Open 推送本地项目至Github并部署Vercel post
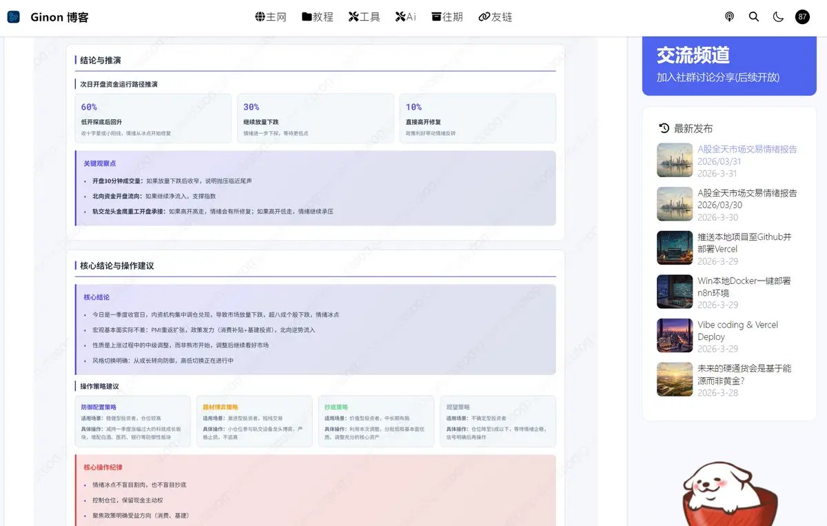This screenshot has width=827, height=526. coord(744,243)
